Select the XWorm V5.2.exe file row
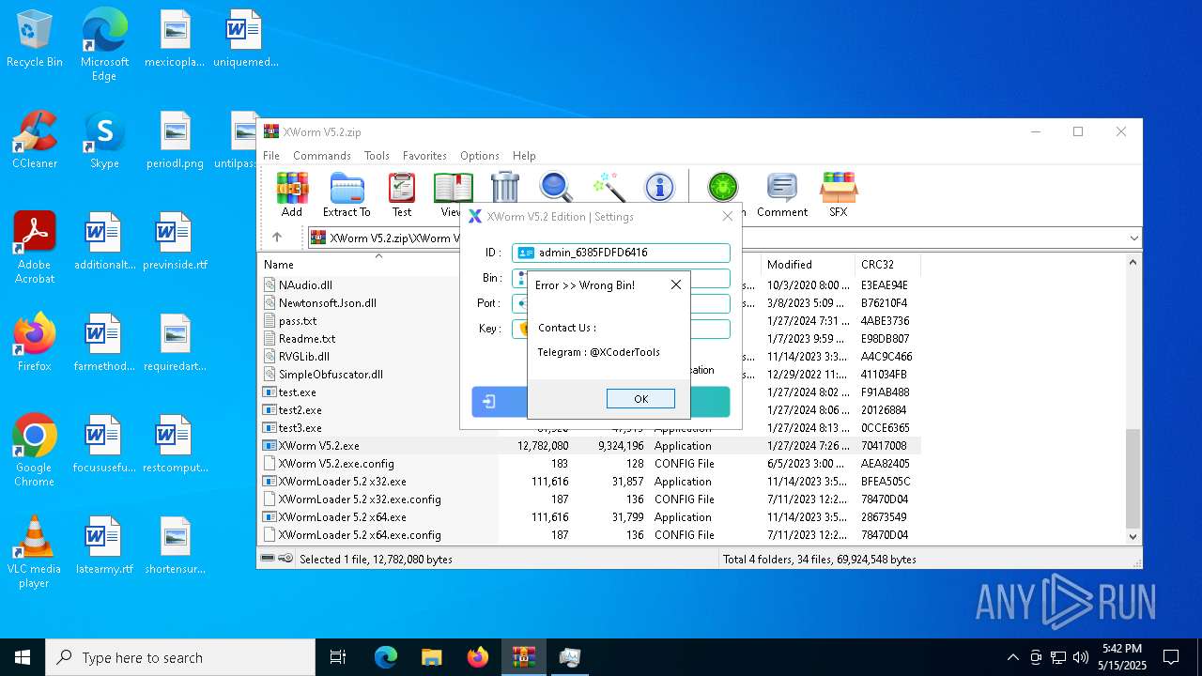1202x676 pixels. (x=590, y=446)
